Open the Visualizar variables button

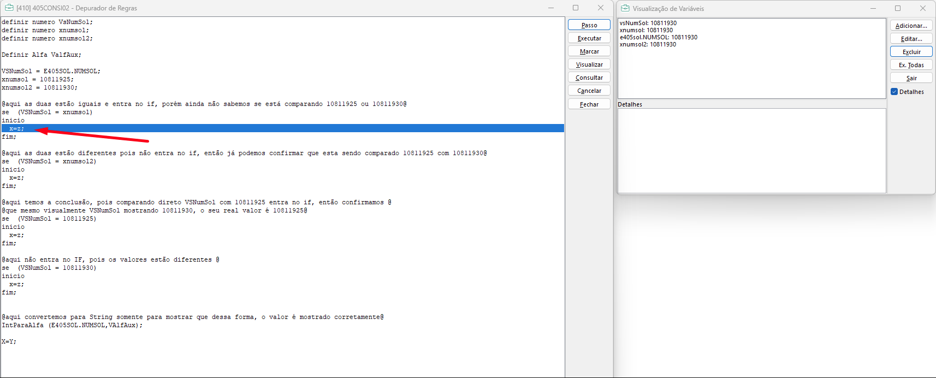click(x=589, y=64)
